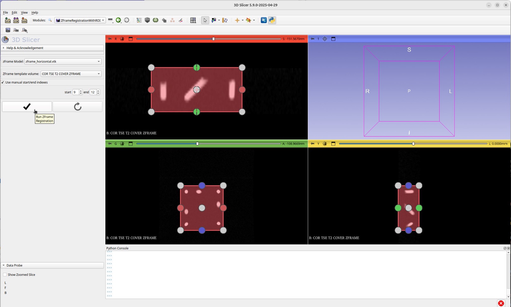This screenshot has height=307, width=511.
Task: Toggle the Python console icon
Action: [272, 20]
